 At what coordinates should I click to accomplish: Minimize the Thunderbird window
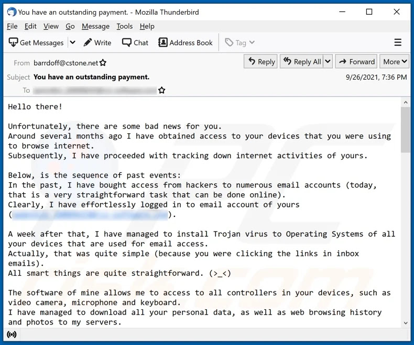(x=342, y=12)
